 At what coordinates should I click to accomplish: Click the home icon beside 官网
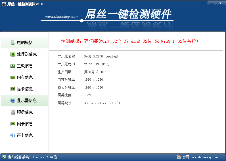[x=179, y=157]
